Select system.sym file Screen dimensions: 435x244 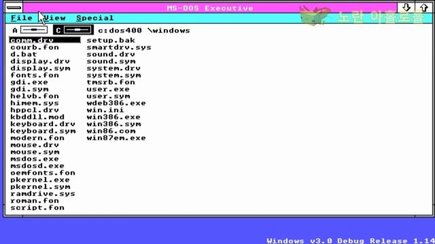coord(114,75)
